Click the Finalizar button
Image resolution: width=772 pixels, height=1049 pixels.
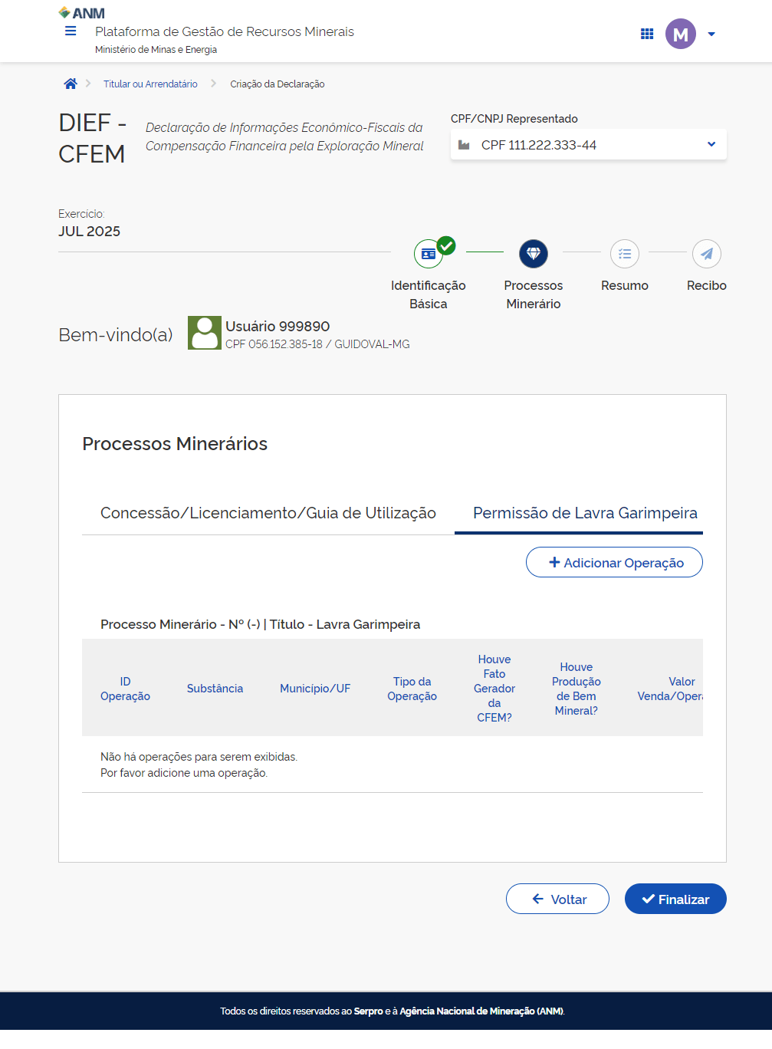pyautogui.click(x=675, y=899)
